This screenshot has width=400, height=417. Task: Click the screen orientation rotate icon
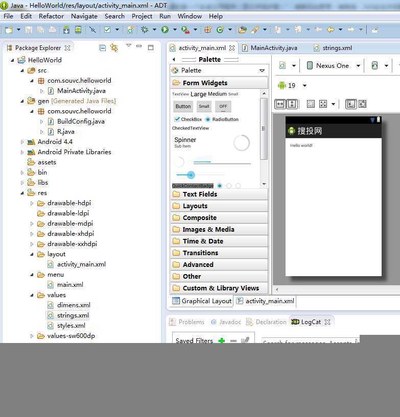pos(374,65)
